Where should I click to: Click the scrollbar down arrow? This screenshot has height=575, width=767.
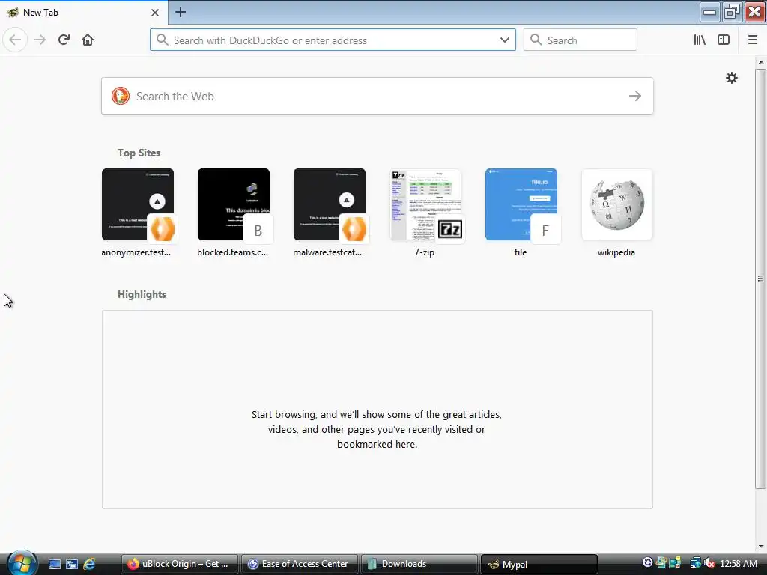tap(761, 546)
